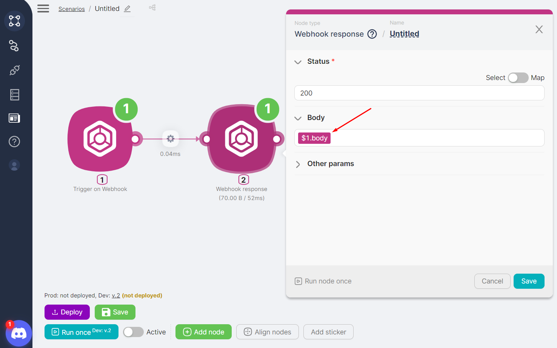Select the Trigger on Webhook node
557x348 pixels.
[100, 139]
